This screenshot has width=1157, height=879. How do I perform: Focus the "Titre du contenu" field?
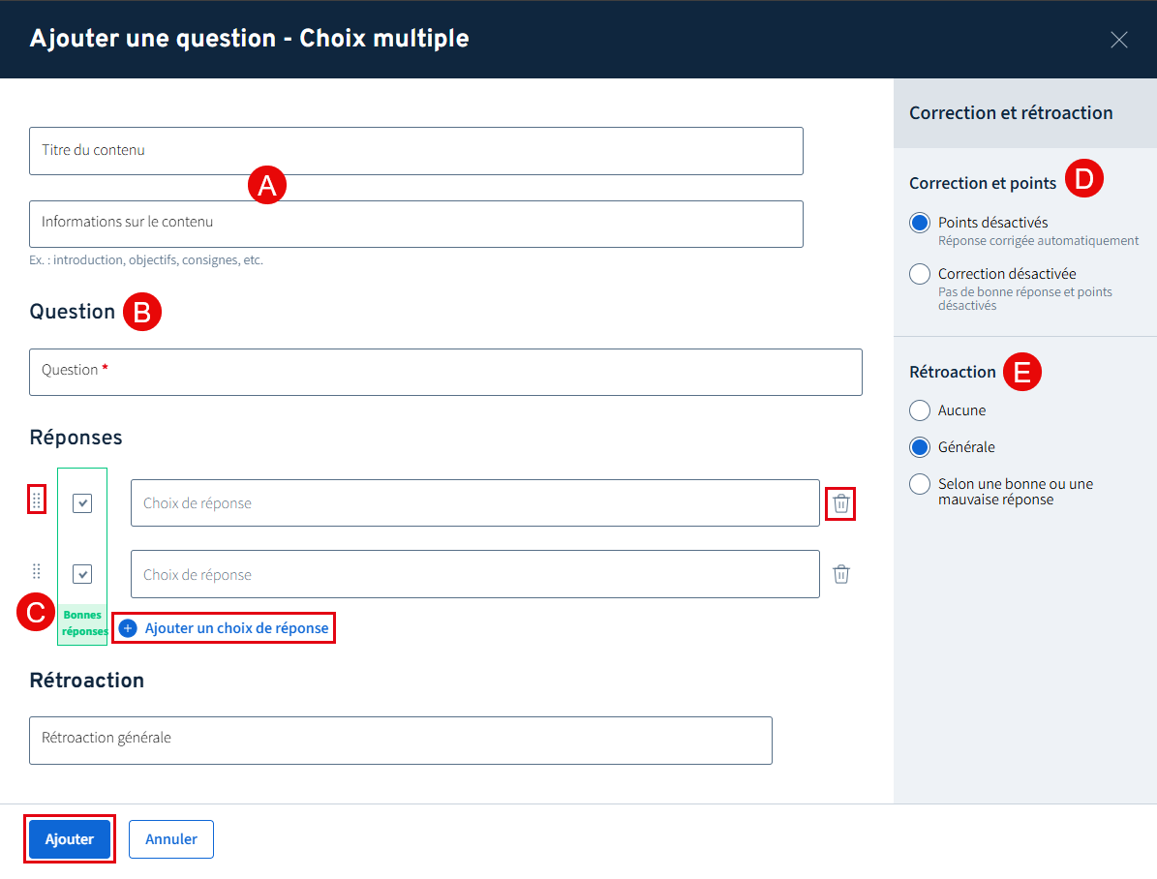click(416, 151)
